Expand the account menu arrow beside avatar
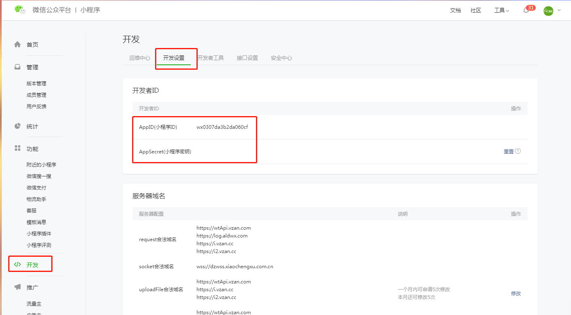 pyautogui.click(x=558, y=11)
